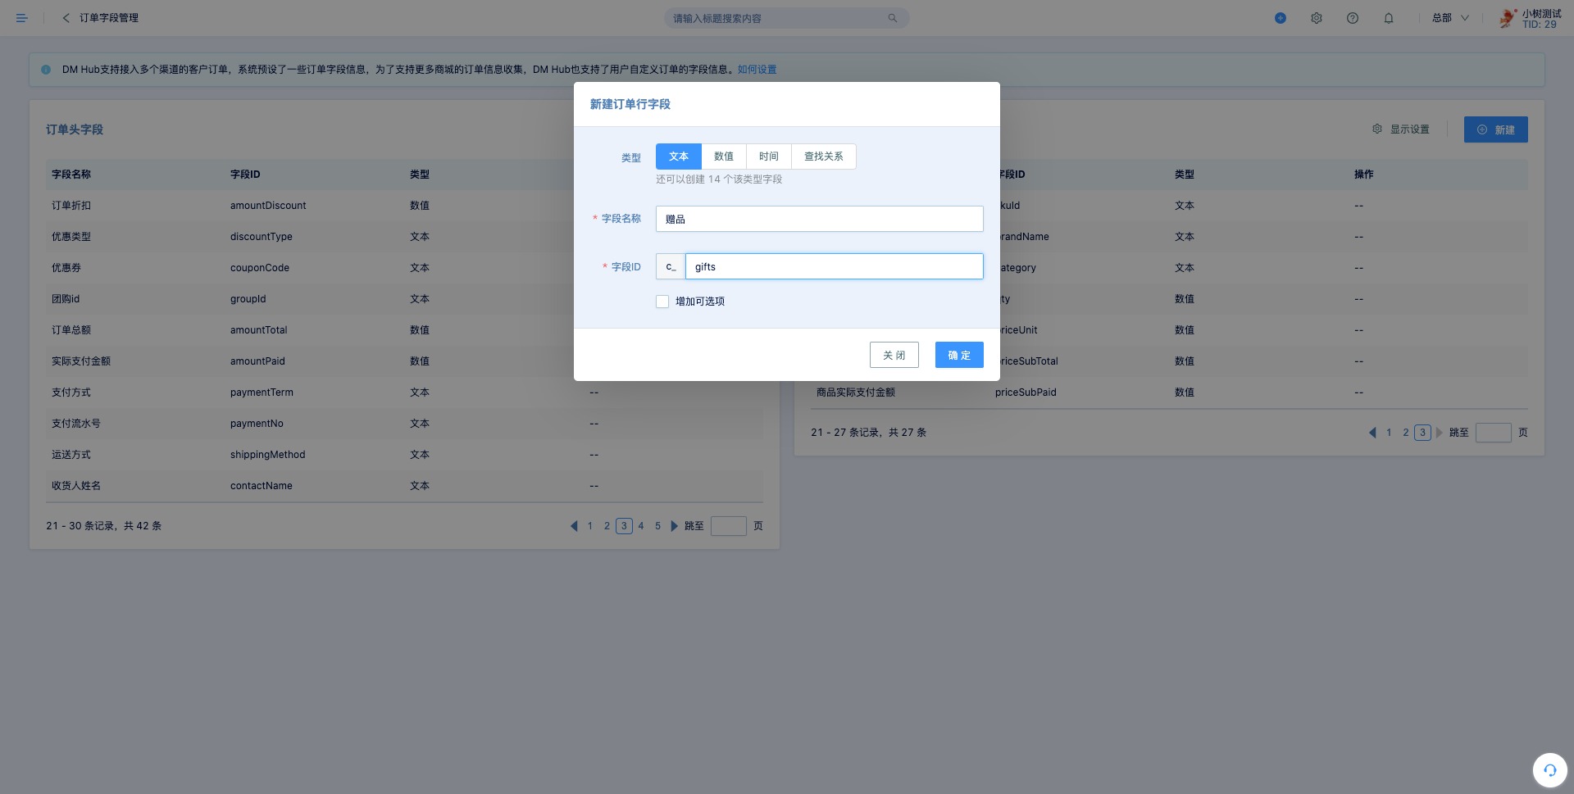Click the 收货人姓名 row name
Image resolution: width=1574 pixels, height=794 pixels.
point(76,486)
